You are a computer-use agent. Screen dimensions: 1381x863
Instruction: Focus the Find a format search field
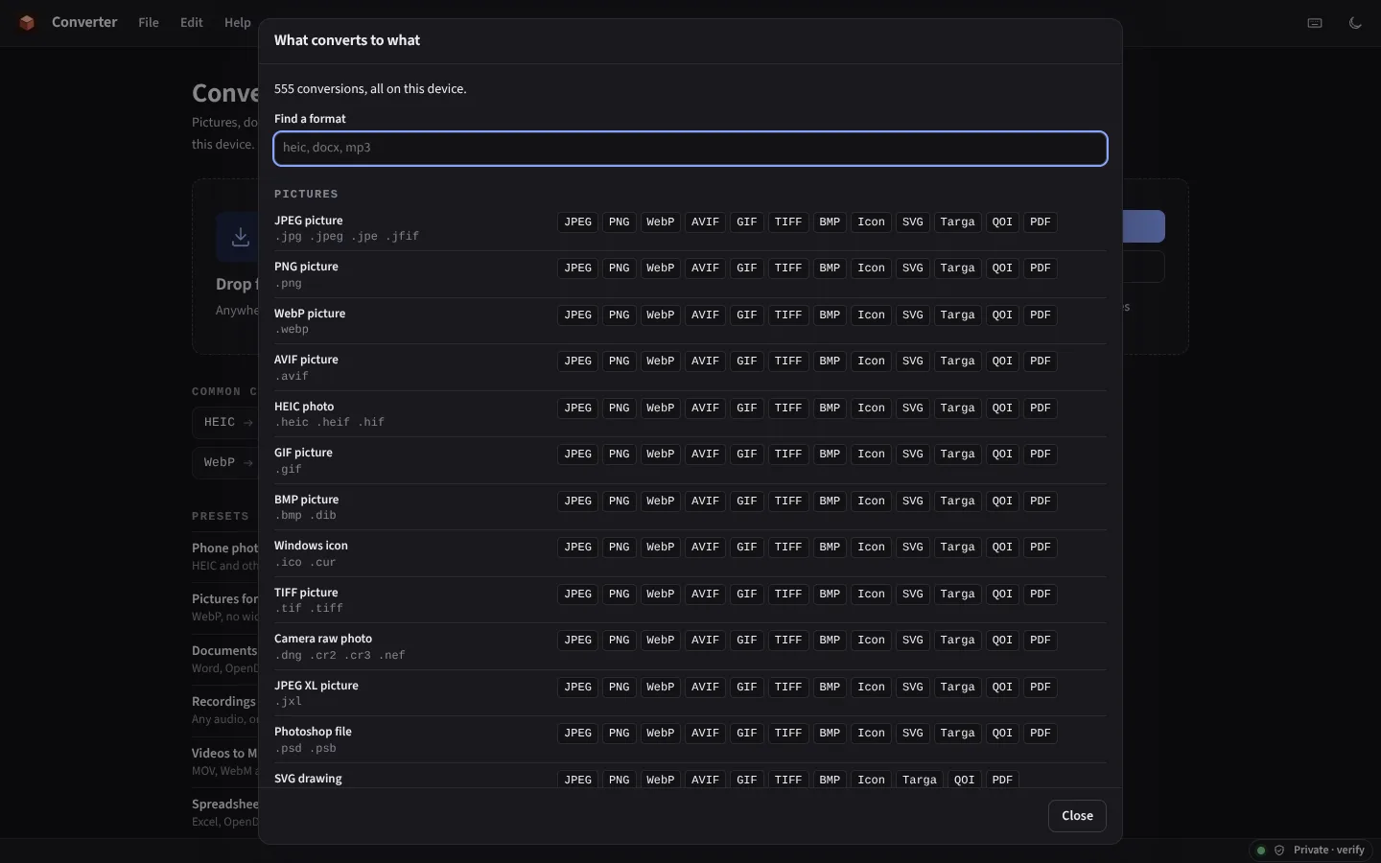click(690, 149)
